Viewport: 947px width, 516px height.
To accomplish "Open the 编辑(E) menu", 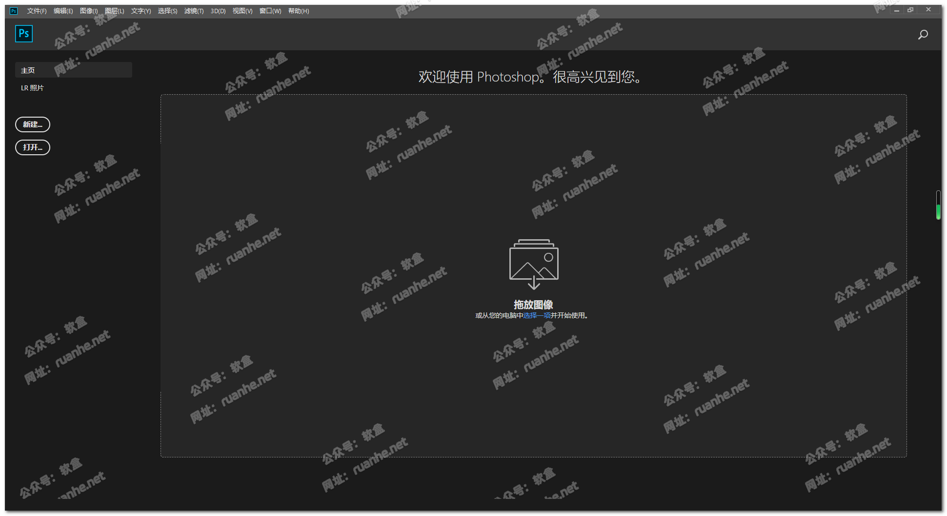I will click(x=63, y=11).
